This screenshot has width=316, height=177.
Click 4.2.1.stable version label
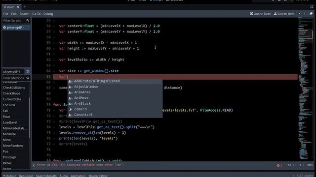[x=305, y=176]
